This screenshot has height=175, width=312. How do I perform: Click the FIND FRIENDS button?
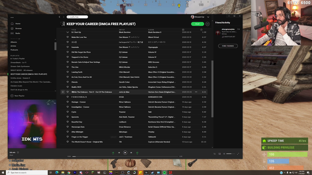pyautogui.click(x=228, y=46)
